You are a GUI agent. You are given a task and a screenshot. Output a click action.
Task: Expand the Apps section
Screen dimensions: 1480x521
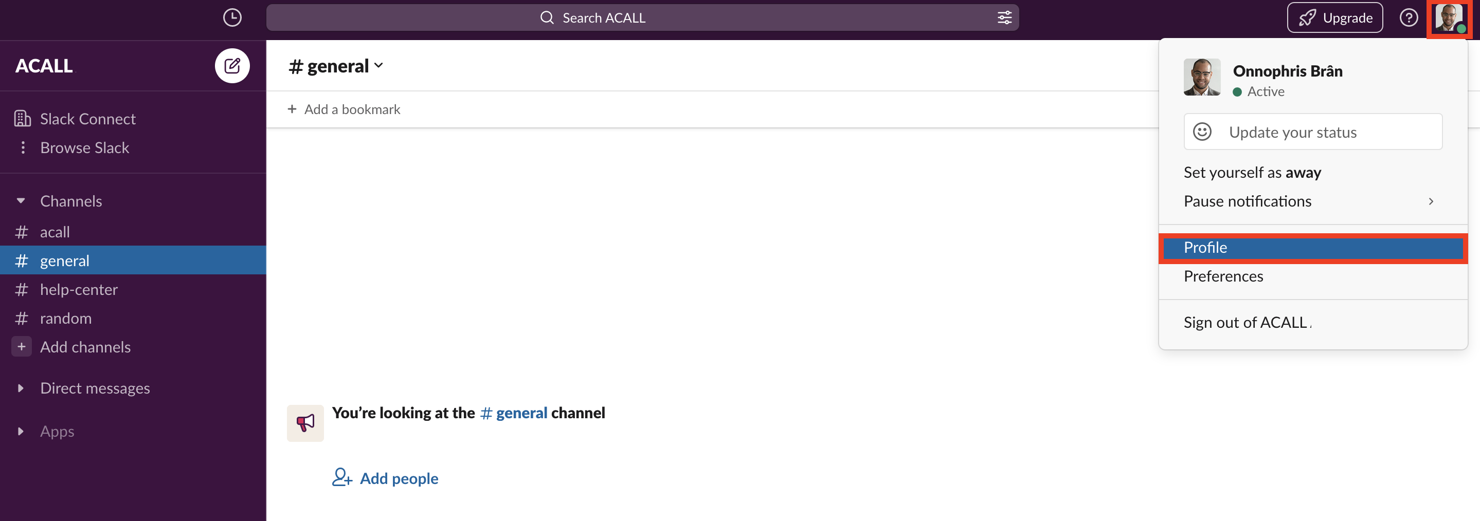click(21, 431)
